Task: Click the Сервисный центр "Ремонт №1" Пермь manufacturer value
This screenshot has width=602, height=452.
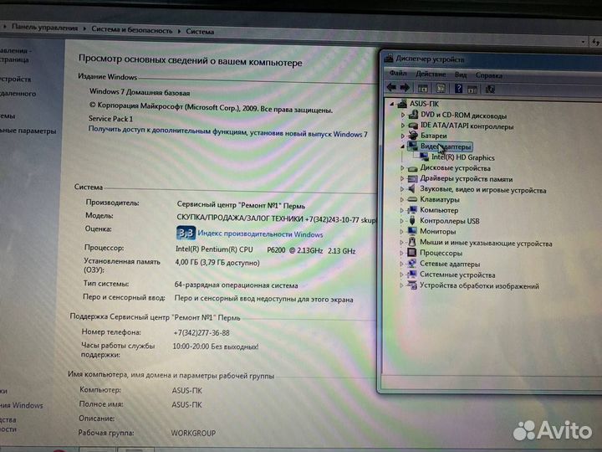Action: tap(241, 205)
